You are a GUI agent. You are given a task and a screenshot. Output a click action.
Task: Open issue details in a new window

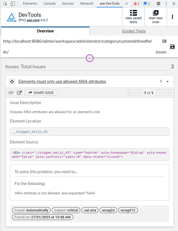click(19, 93)
